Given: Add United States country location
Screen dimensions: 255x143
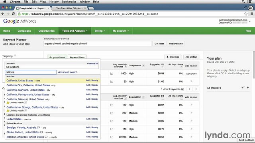Looking at the screenshot, I should 88,119.
